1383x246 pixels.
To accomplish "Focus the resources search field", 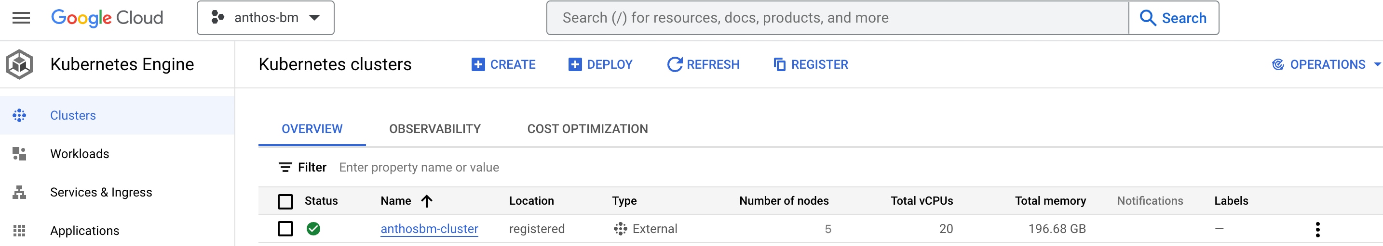I will coord(838,18).
